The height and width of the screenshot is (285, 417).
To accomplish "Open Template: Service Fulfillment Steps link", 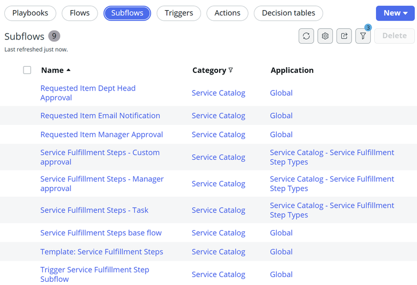I will point(102,252).
